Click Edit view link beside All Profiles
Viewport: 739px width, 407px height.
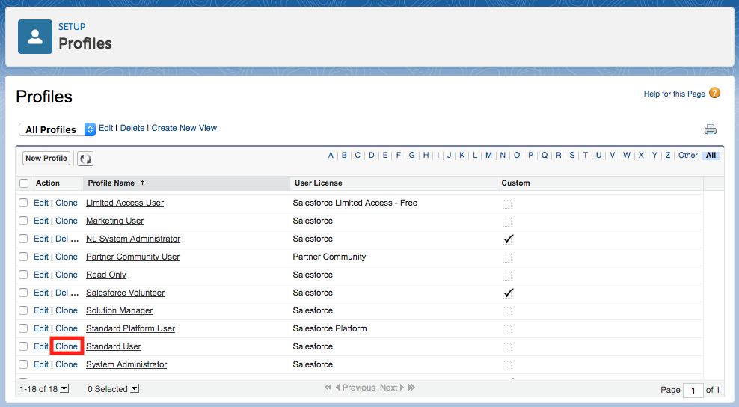coord(105,128)
